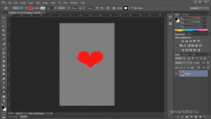This screenshot has width=211, height=119.
Task: Hide the Shape 1 layer
Action: coord(176,73)
